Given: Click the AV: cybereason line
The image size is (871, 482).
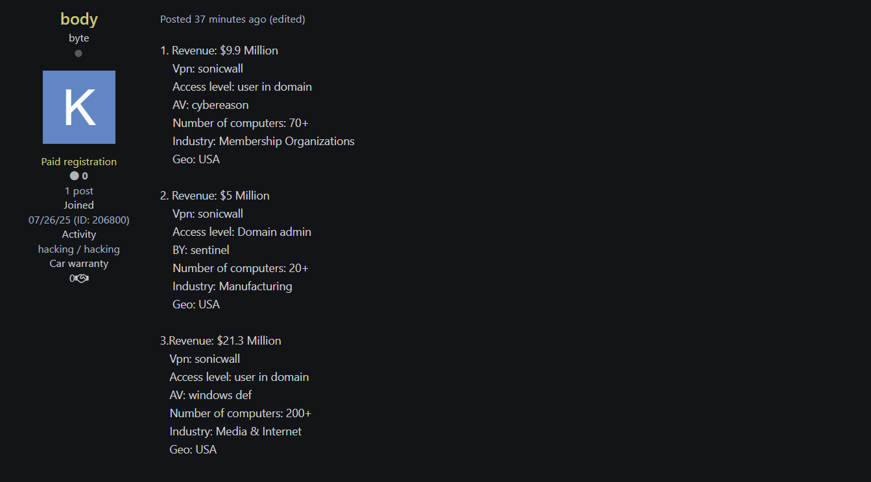Looking at the screenshot, I should point(210,105).
